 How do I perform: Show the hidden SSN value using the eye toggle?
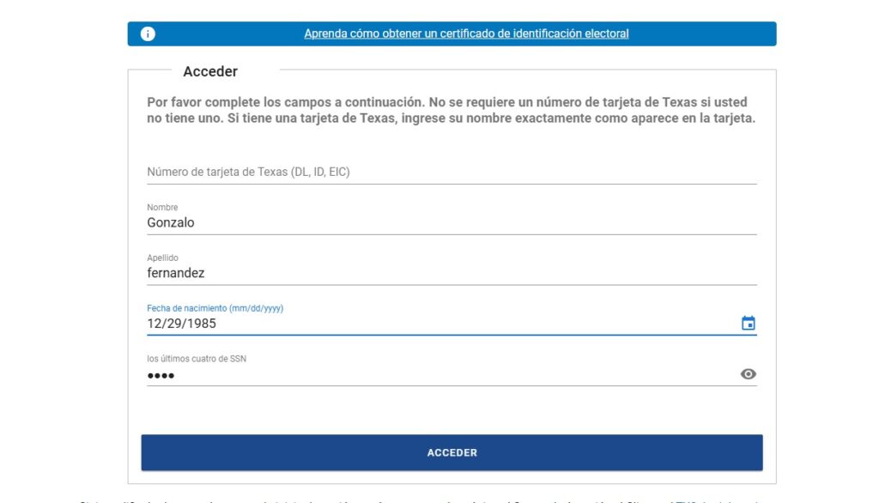click(x=749, y=373)
